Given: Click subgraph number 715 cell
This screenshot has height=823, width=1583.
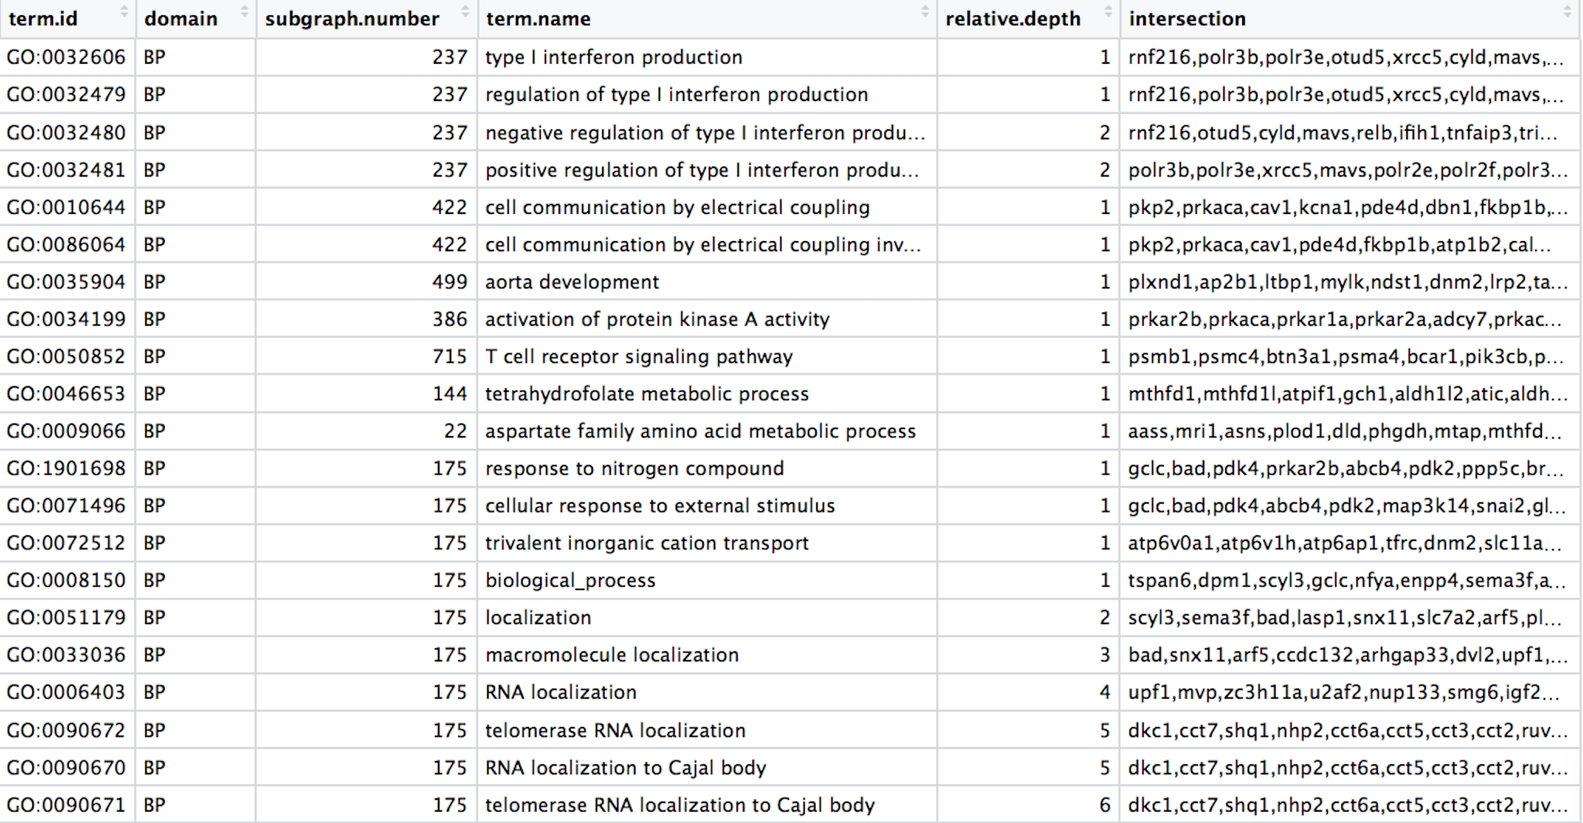Looking at the screenshot, I should (x=367, y=357).
